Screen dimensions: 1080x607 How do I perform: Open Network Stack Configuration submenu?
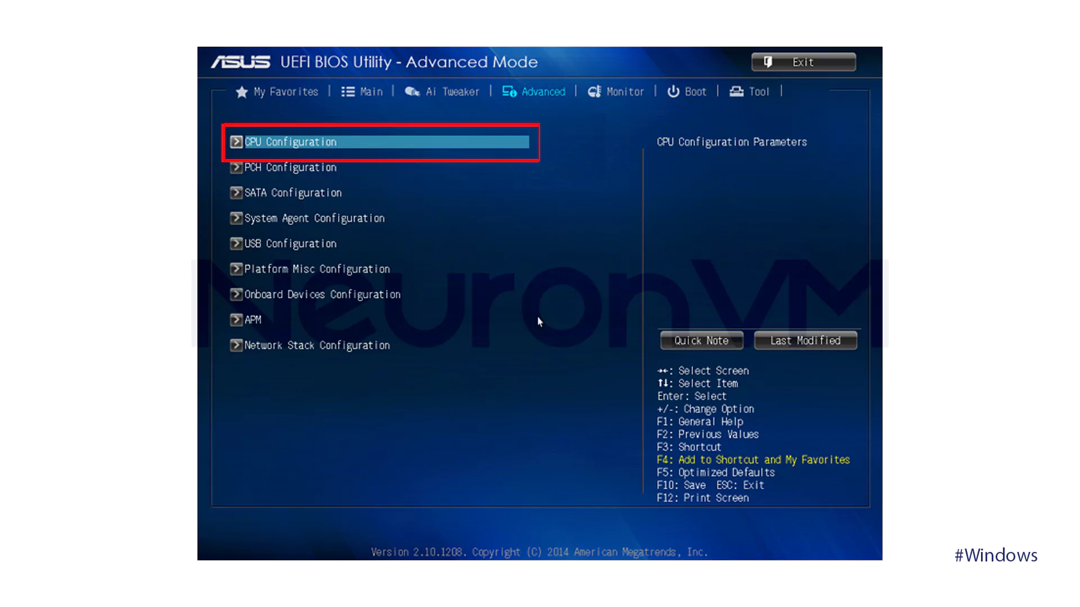pos(310,345)
